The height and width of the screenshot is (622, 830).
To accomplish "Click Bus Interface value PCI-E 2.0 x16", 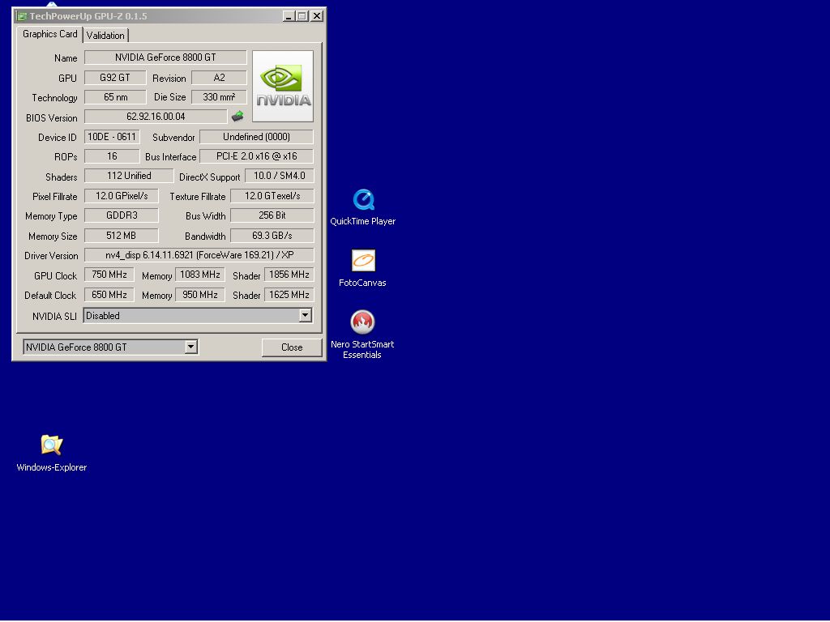I will click(x=256, y=156).
